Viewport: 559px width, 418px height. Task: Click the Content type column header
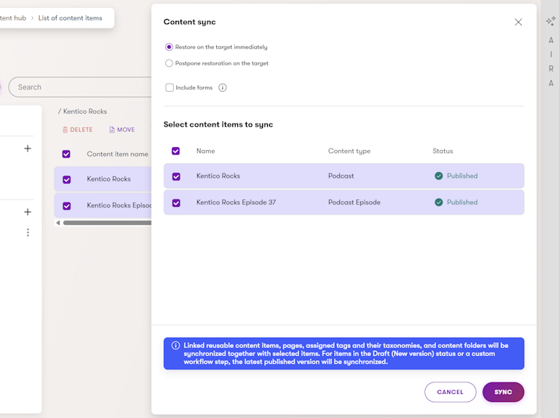tap(349, 151)
